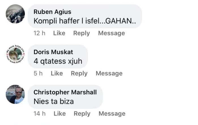Click the Ruben Agius name link
This screenshot has width=198, height=125.
[x=52, y=12]
